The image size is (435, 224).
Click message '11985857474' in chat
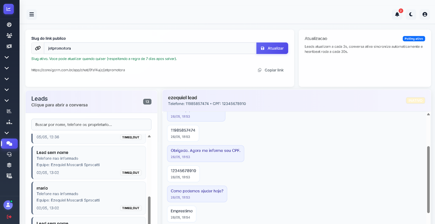coord(183,133)
